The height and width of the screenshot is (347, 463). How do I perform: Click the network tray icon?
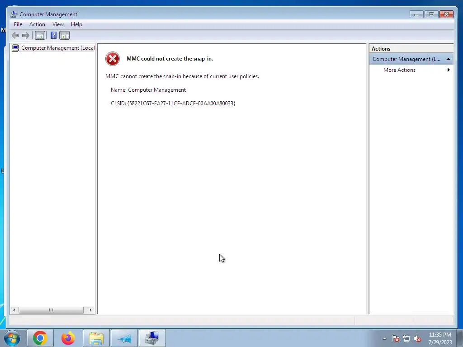(x=406, y=339)
